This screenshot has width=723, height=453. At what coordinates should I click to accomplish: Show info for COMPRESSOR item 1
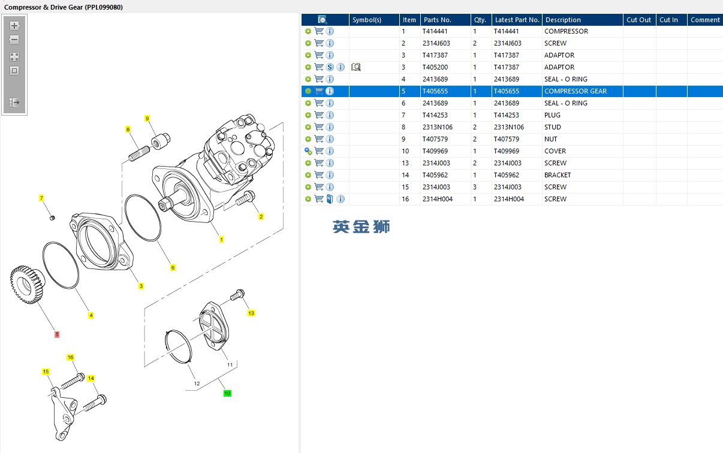pyautogui.click(x=330, y=31)
